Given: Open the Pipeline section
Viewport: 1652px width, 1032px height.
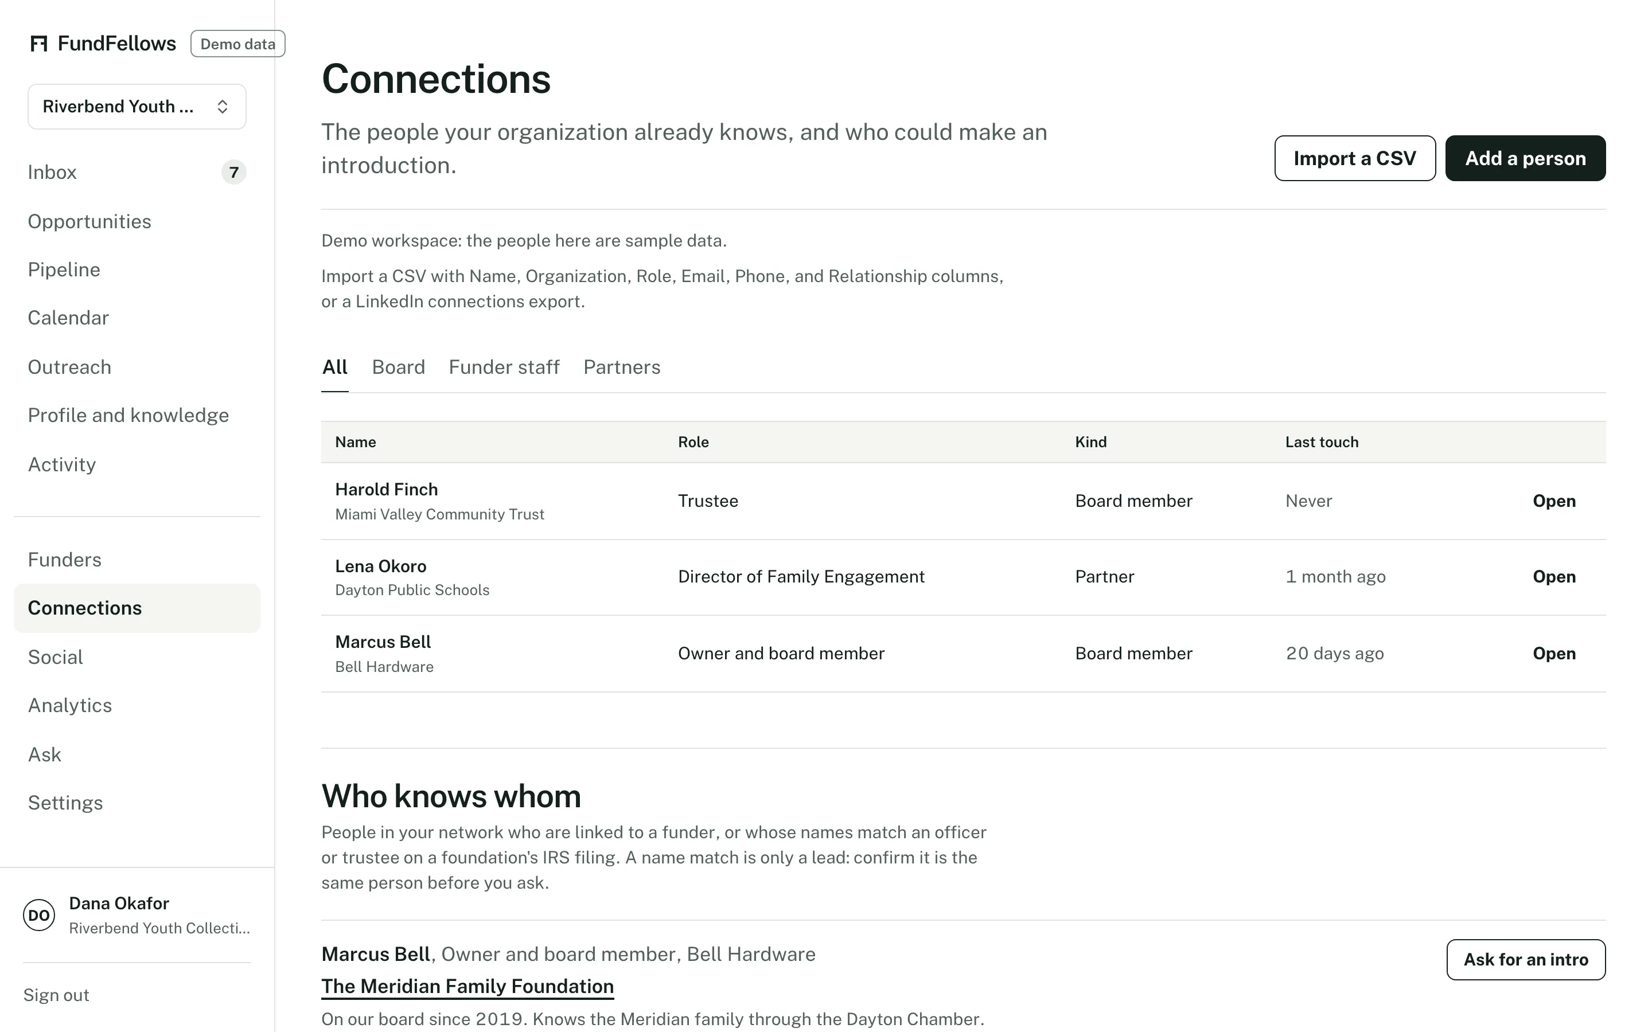Looking at the screenshot, I should pyautogui.click(x=137, y=269).
